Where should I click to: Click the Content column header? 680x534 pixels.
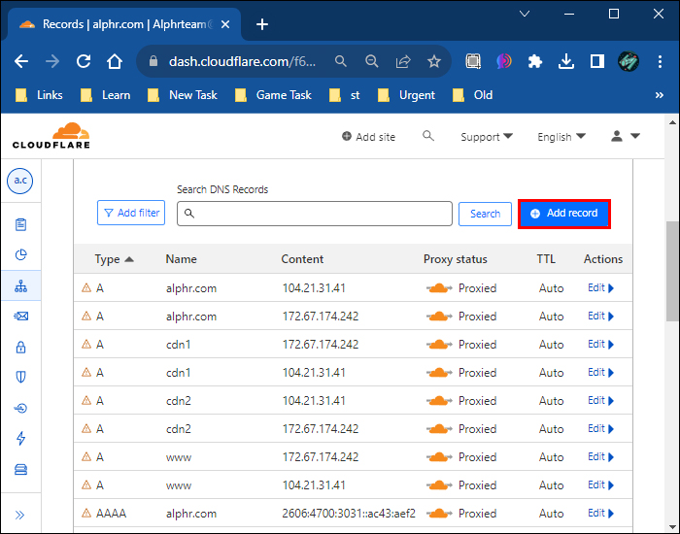coord(302,259)
